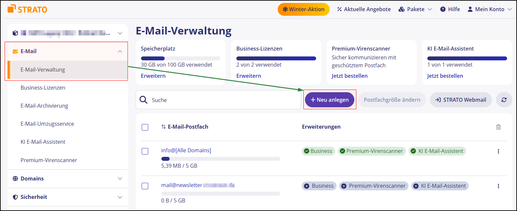Screen dimensions: 517x211
Task: Open the Mein Konto dropdown
Action: (x=489, y=9)
